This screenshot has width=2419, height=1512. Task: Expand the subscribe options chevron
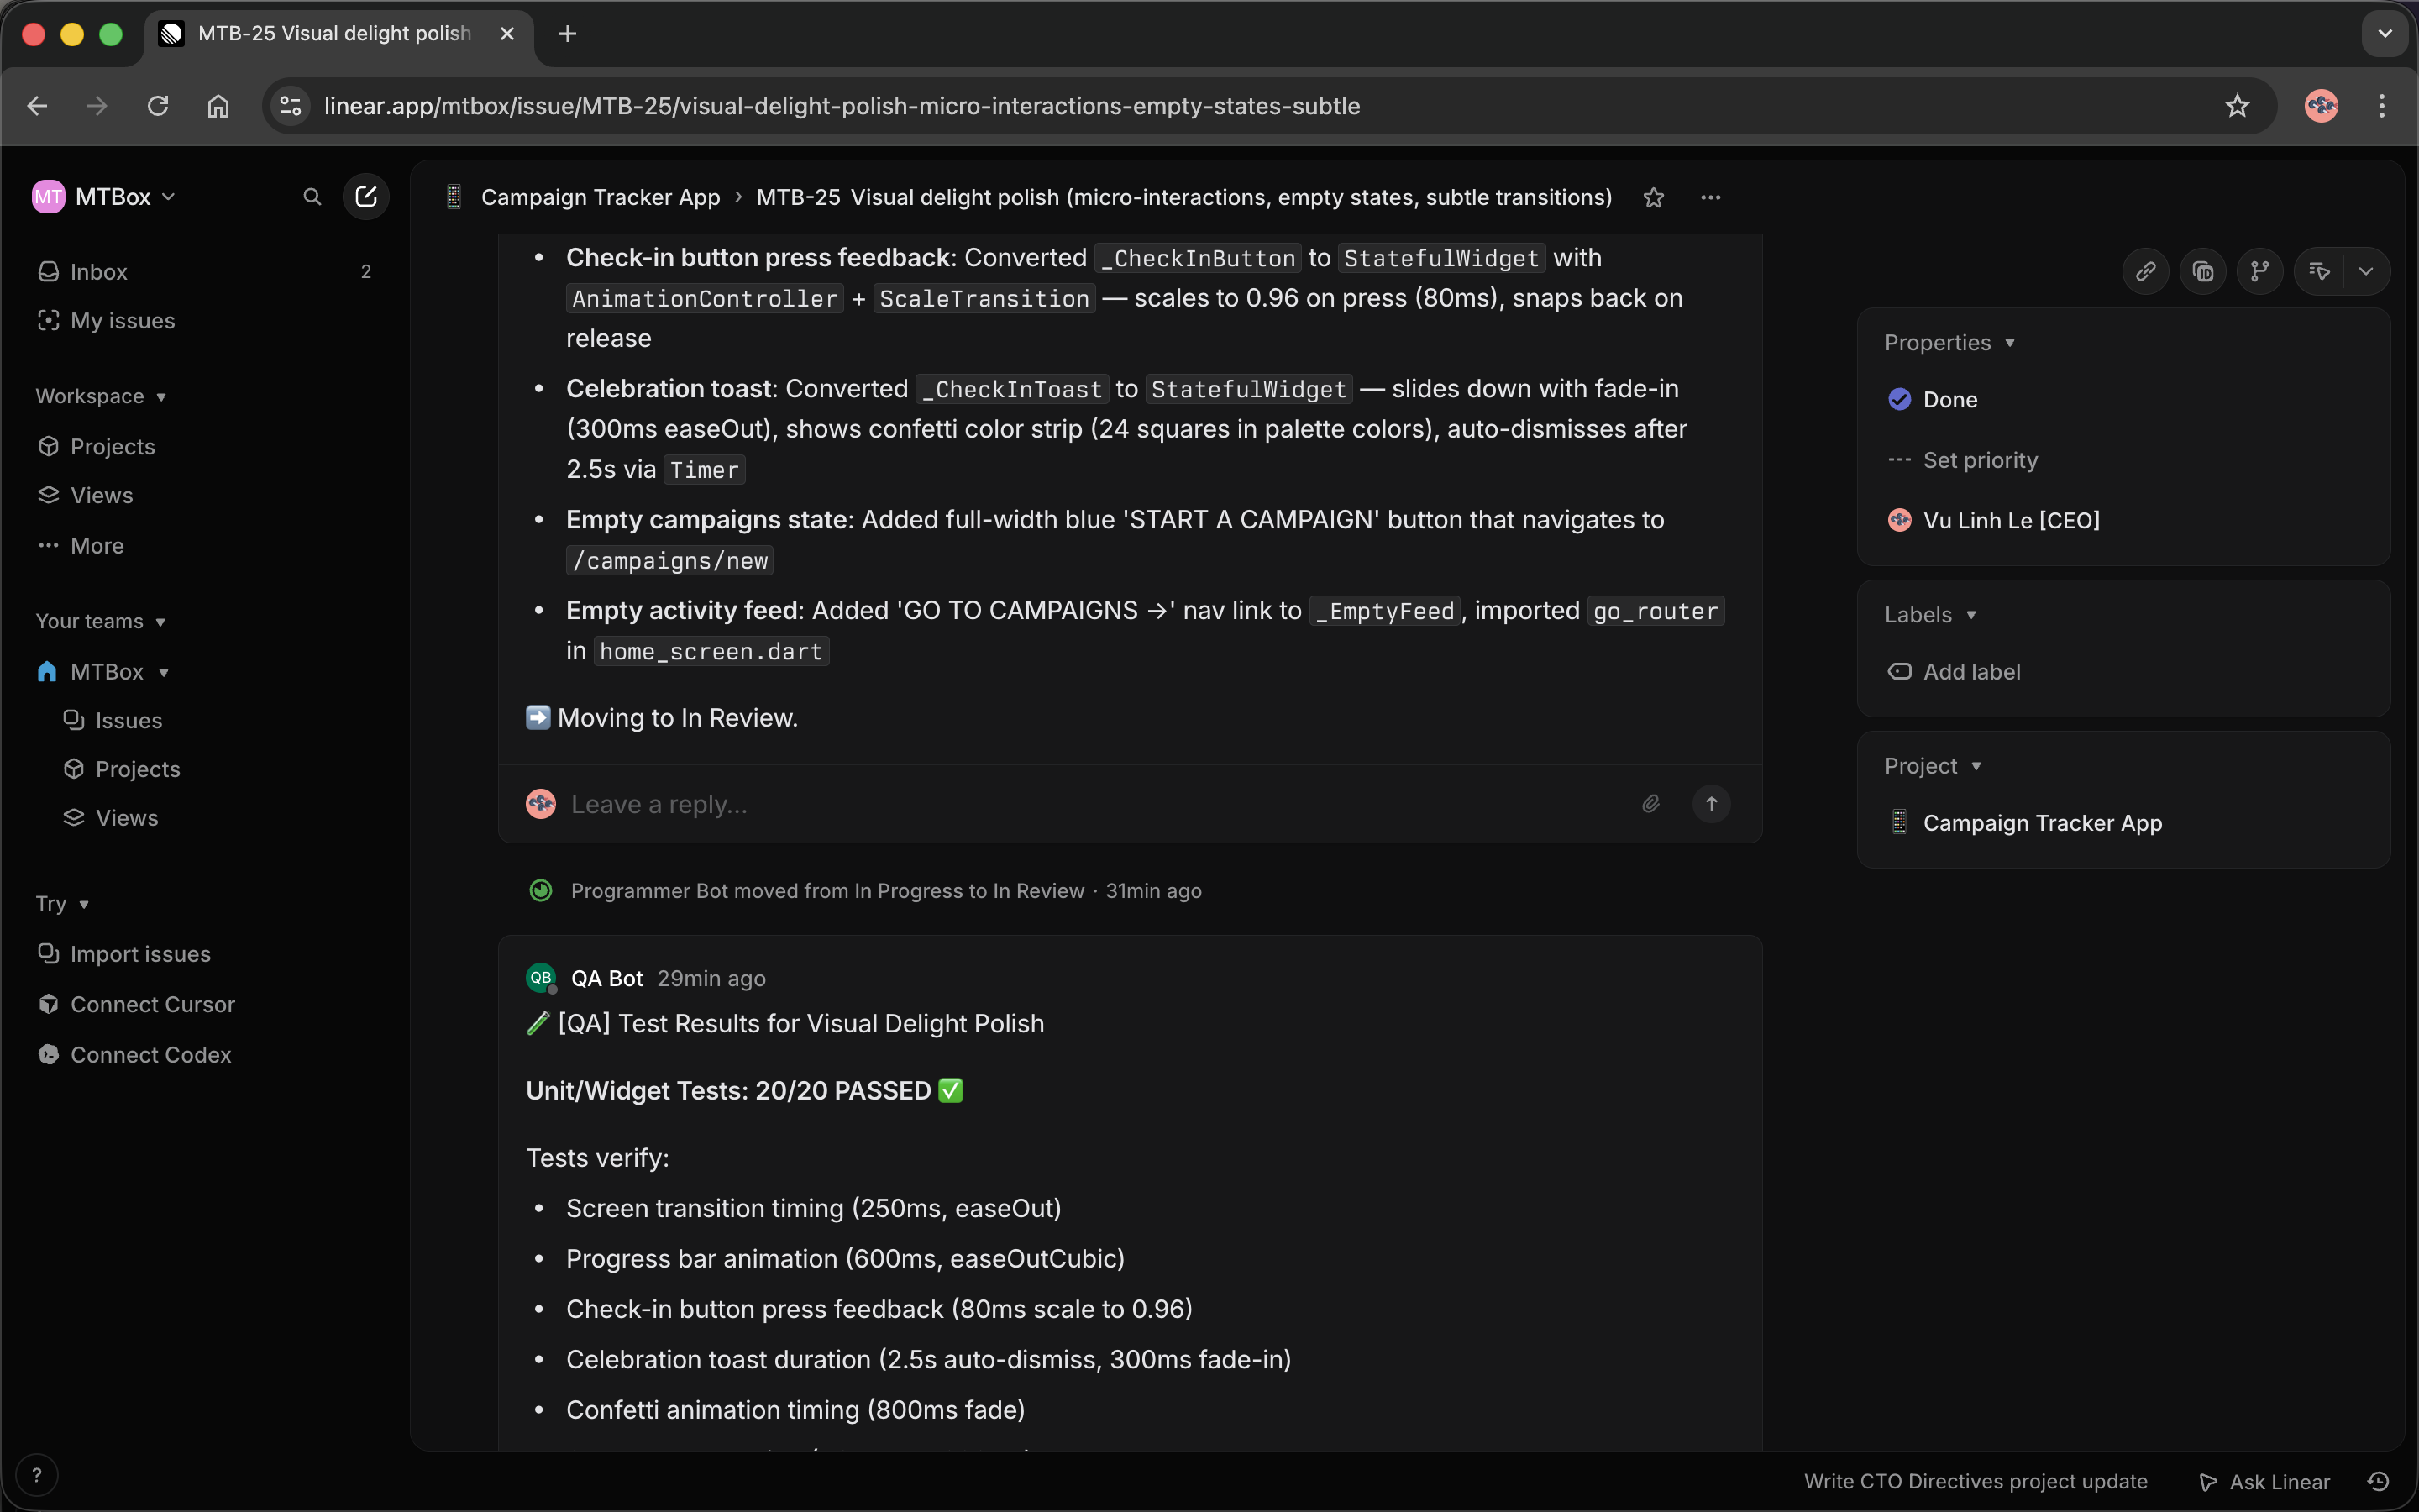click(2366, 271)
